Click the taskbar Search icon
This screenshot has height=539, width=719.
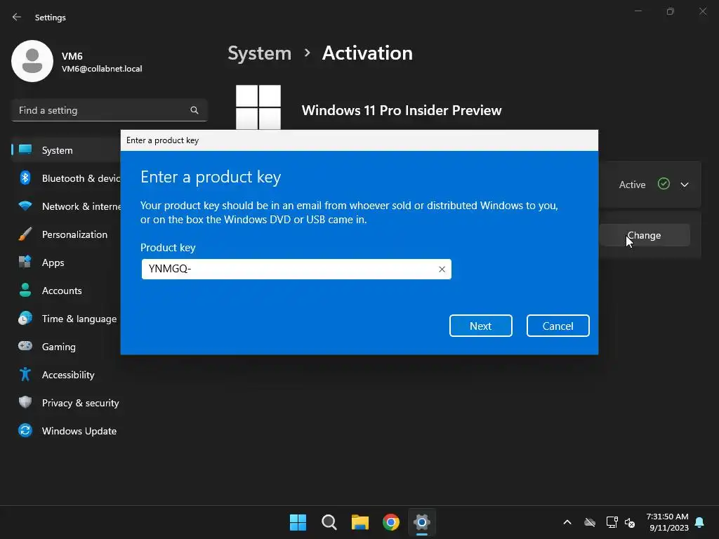(329, 522)
